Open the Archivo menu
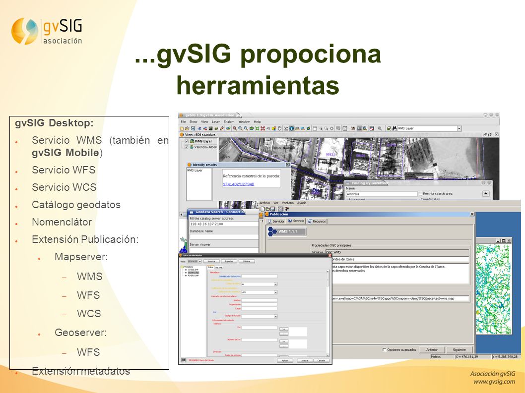525x393 pixels. pyautogui.click(x=264, y=203)
